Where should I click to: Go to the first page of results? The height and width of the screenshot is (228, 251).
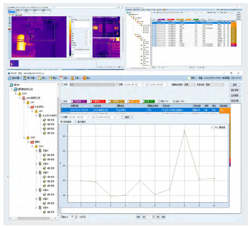138,217
